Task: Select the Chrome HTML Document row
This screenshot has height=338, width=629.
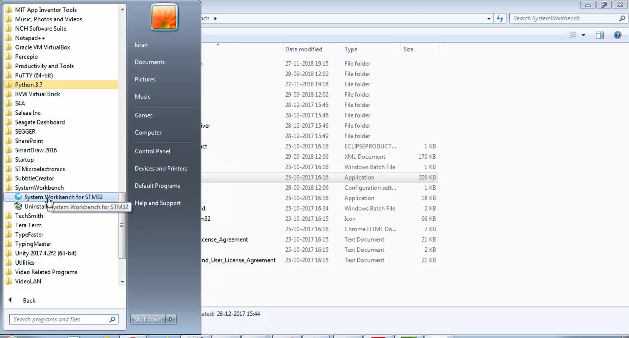Action: coord(320,229)
